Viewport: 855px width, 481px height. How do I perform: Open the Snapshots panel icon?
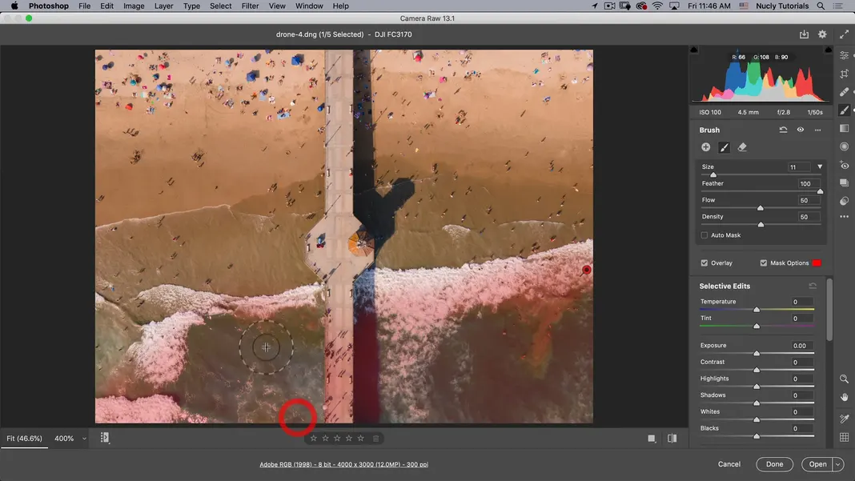click(x=844, y=182)
